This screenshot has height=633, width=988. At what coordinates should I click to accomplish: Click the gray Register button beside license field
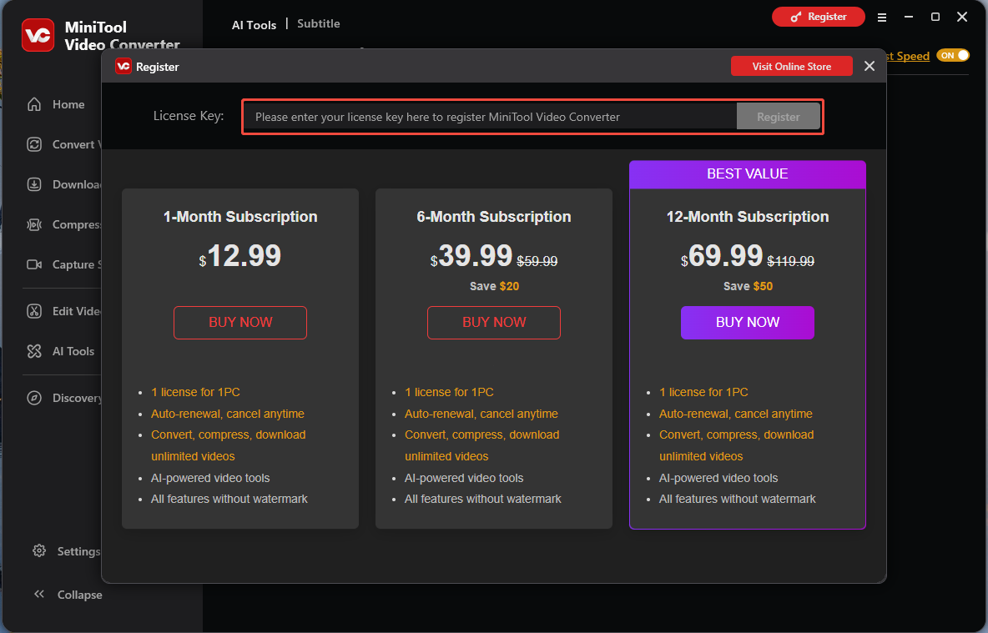779,117
